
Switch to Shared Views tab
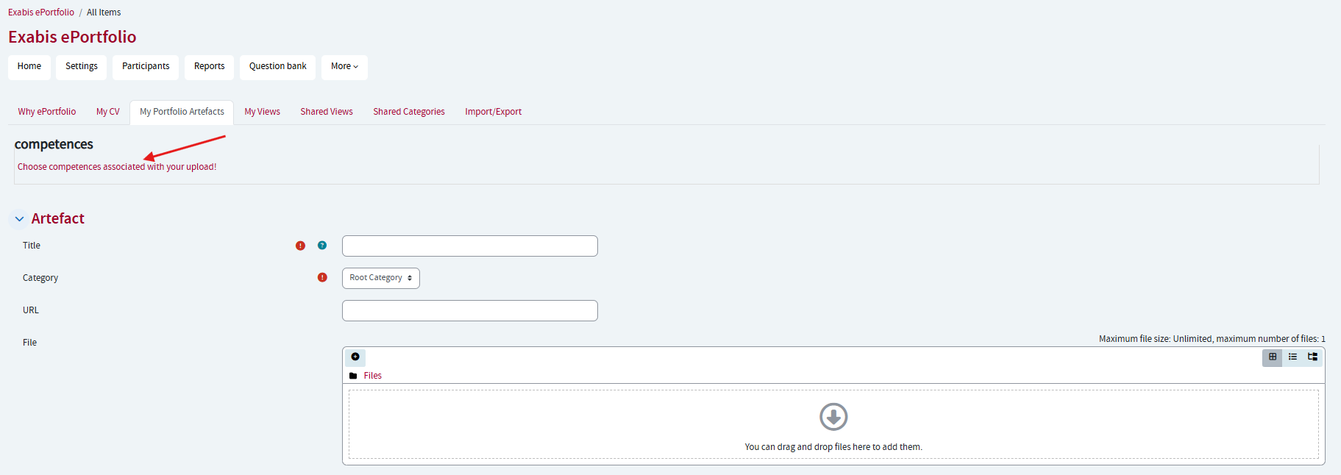point(327,112)
